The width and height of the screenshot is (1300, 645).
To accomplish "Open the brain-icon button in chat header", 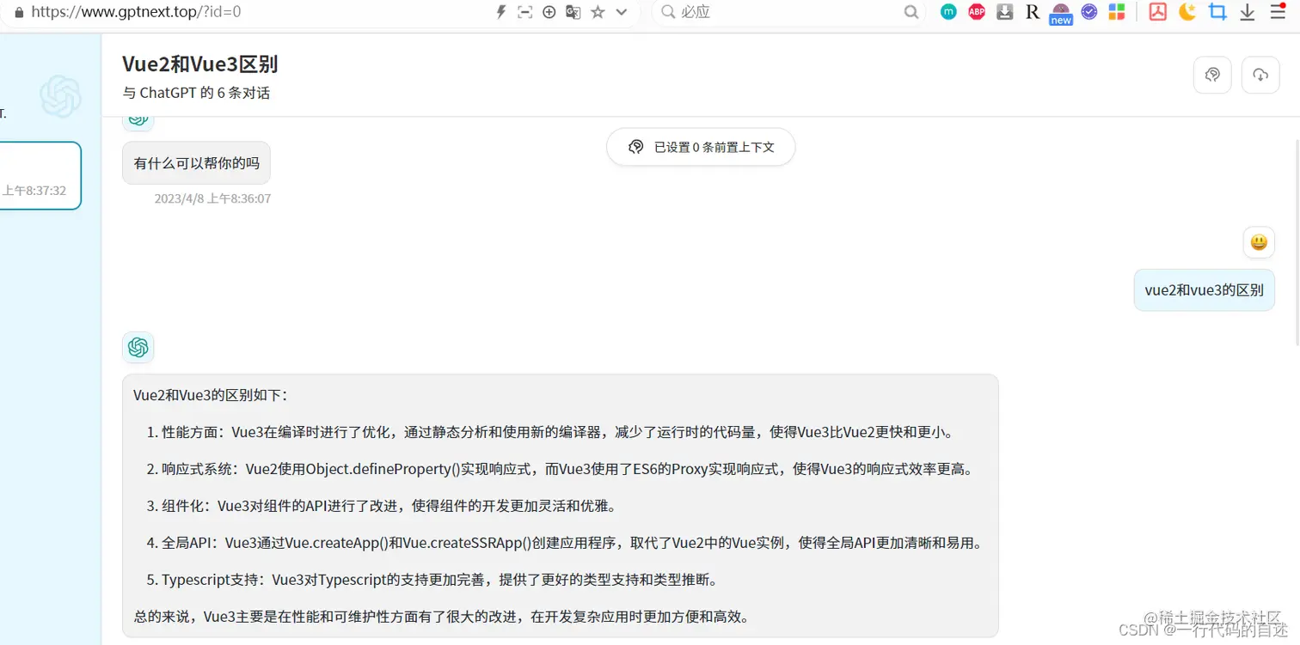I will pos(1212,75).
